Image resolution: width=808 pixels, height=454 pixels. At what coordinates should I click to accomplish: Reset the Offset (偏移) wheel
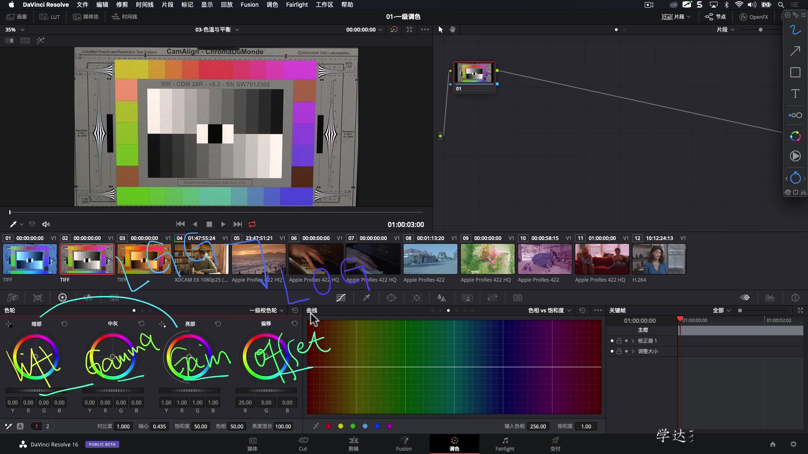[x=295, y=324]
